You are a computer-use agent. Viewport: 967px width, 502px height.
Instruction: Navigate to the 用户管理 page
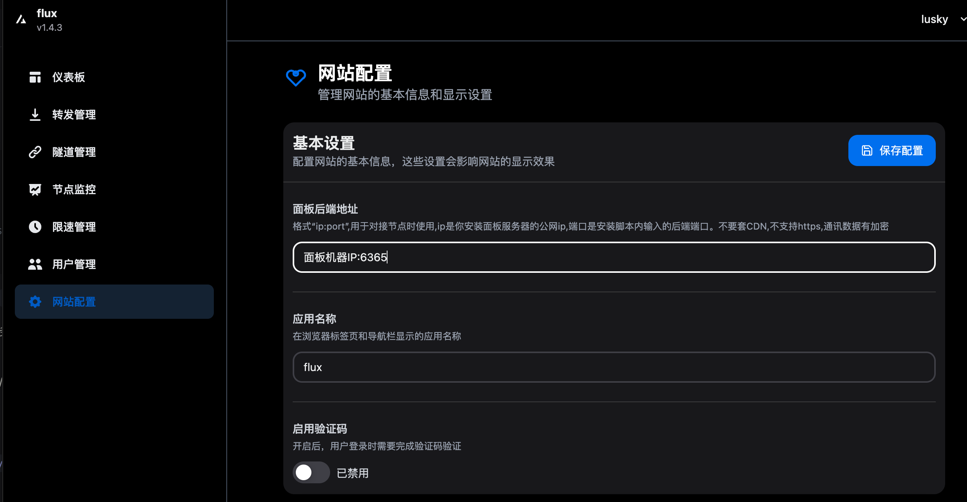[x=74, y=264]
